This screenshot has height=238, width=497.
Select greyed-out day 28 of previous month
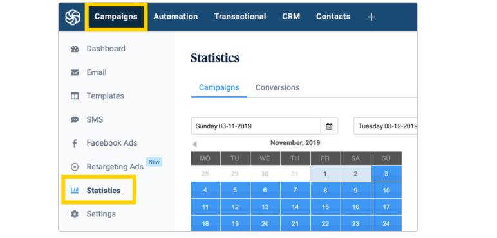pyautogui.click(x=205, y=174)
